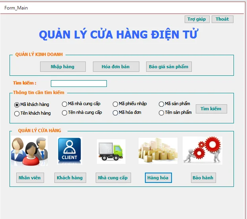Choose Mã nhà cung cấp search option

65,104
